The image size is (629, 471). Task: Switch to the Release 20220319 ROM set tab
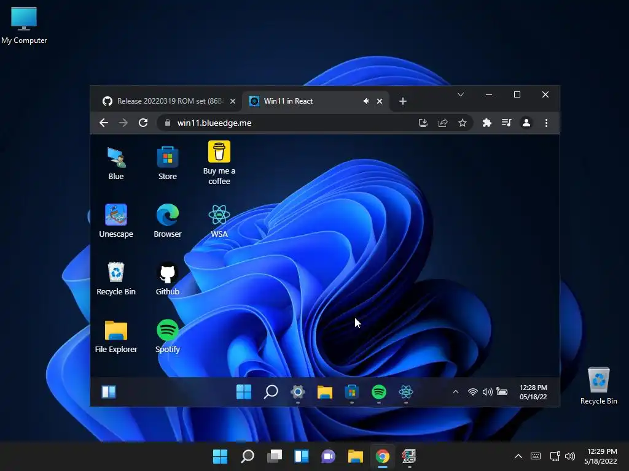(x=170, y=101)
